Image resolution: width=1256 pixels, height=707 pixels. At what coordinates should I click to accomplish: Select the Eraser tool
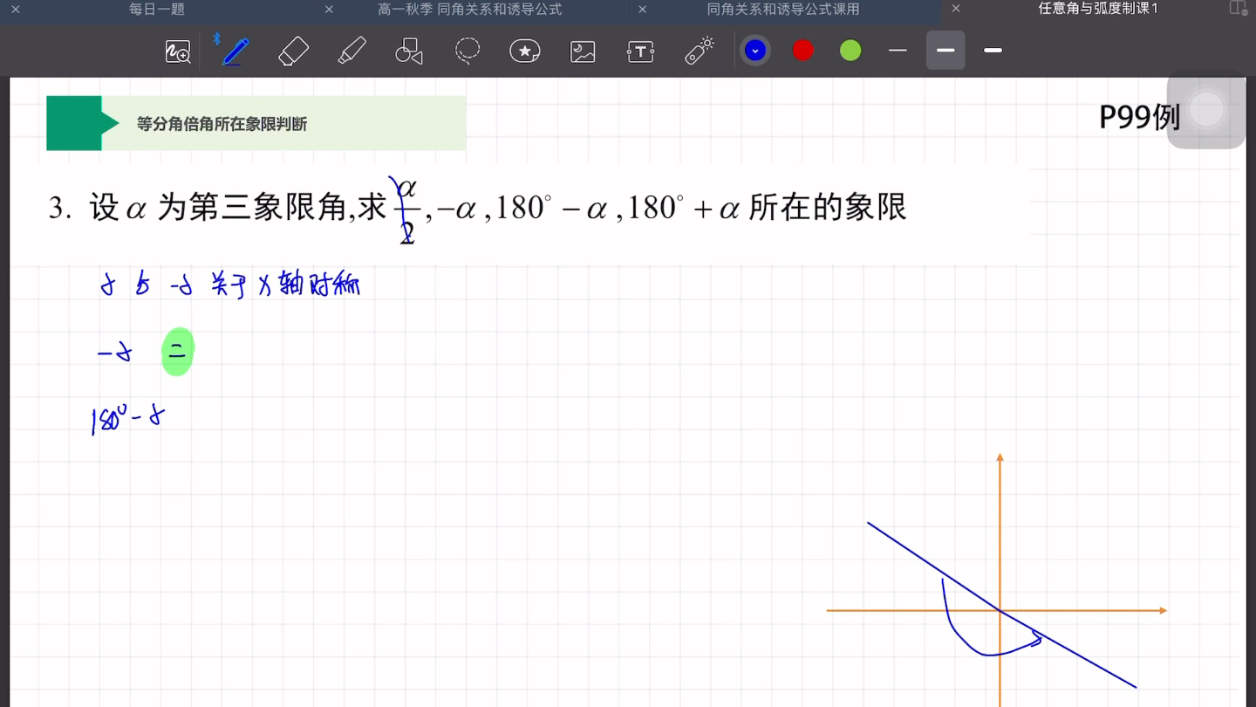[294, 51]
